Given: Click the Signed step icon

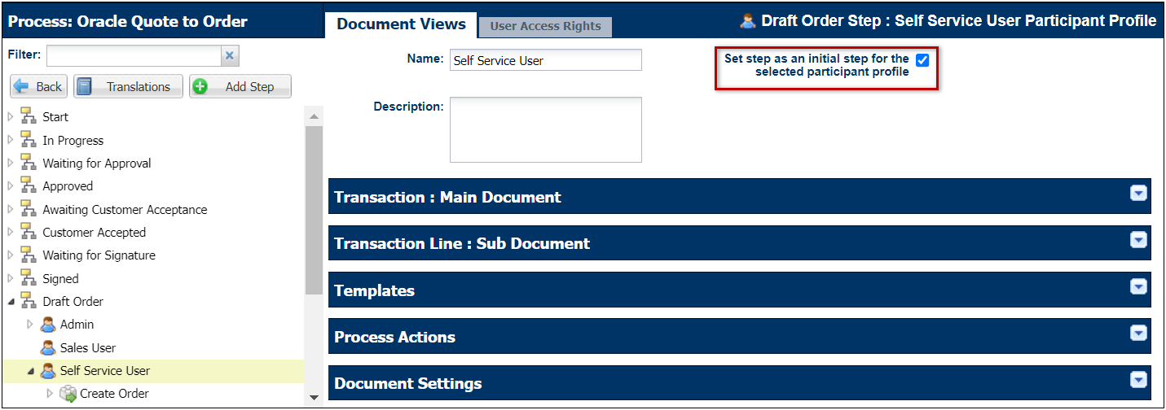Looking at the screenshot, I should point(29,278).
